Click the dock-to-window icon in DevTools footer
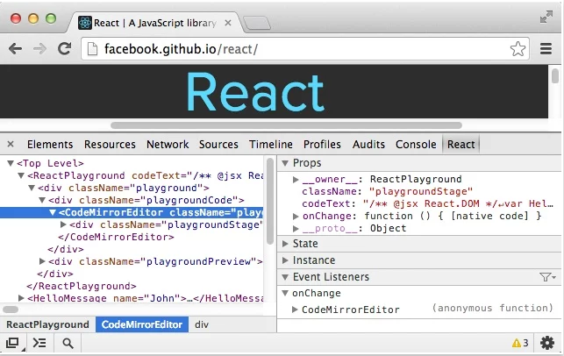 point(12,343)
